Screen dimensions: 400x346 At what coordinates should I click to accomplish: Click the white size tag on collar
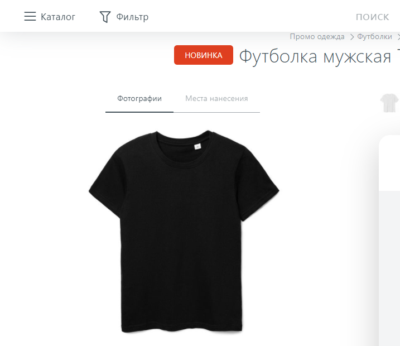(x=197, y=146)
